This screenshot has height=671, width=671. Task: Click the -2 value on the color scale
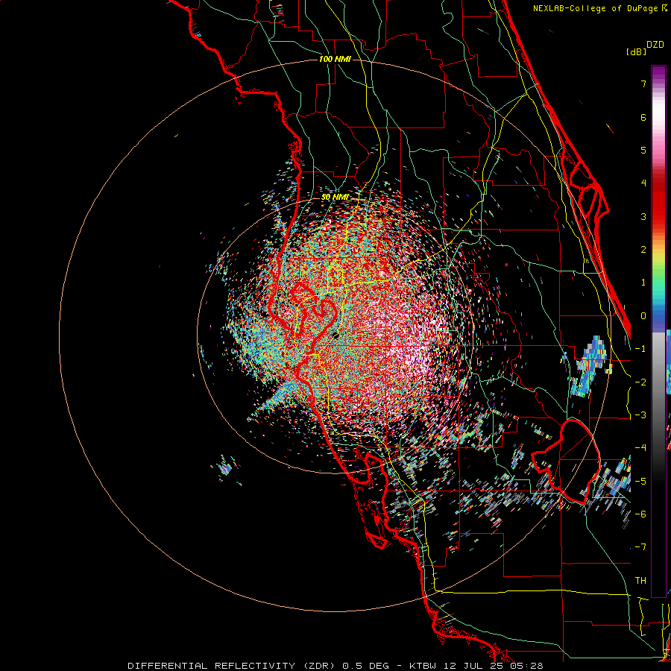coord(640,382)
